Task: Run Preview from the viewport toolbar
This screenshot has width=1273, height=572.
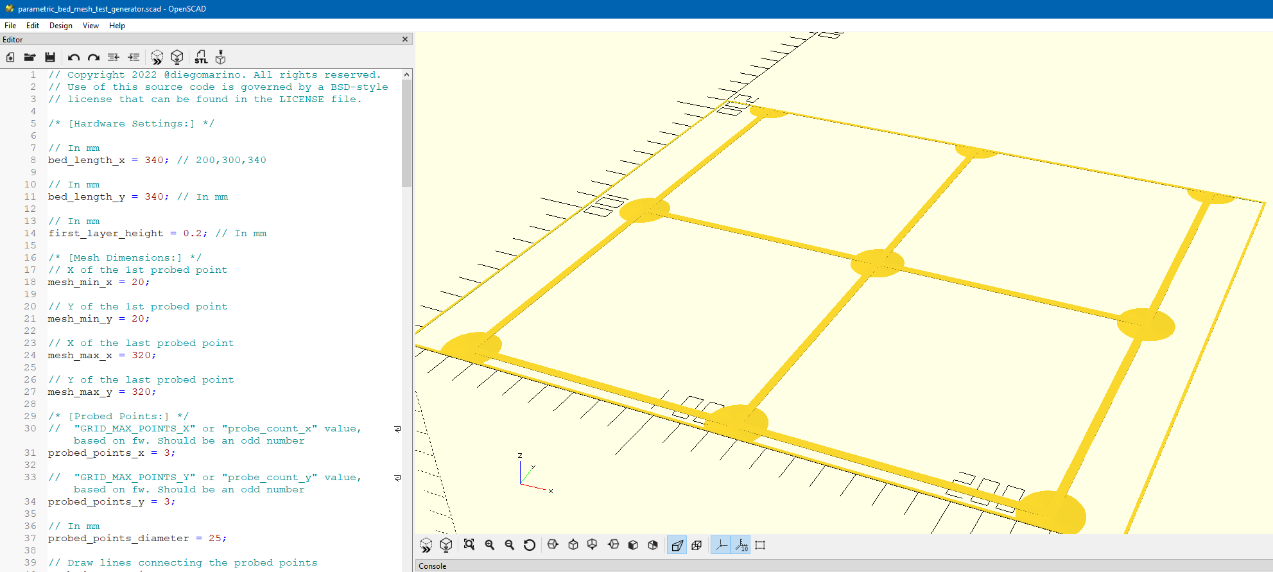Action: click(x=426, y=545)
